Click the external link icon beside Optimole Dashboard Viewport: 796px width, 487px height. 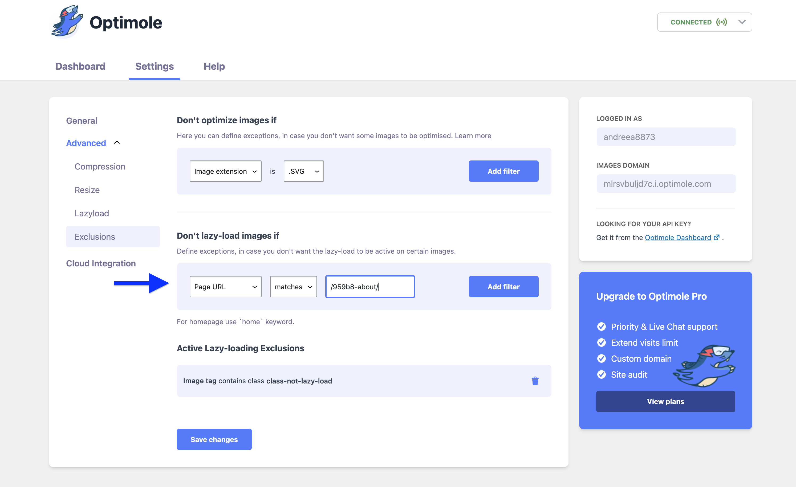click(x=717, y=238)
